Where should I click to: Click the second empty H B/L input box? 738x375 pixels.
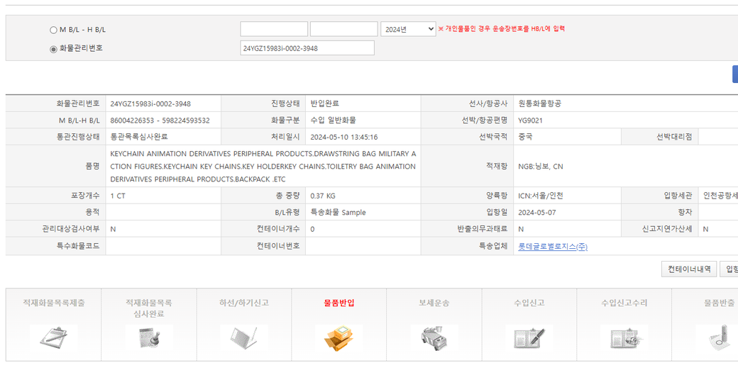343,29
